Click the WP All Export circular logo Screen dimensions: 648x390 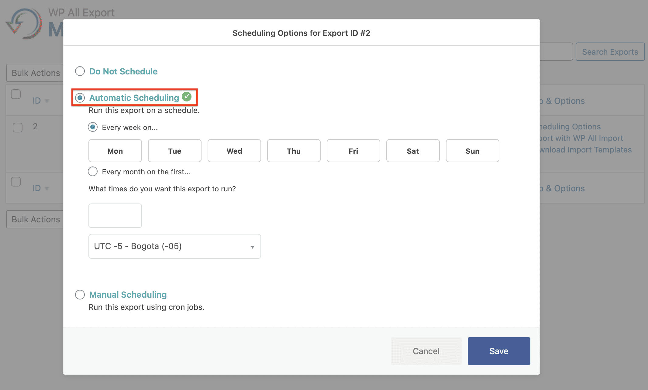(x=26, y=24)
